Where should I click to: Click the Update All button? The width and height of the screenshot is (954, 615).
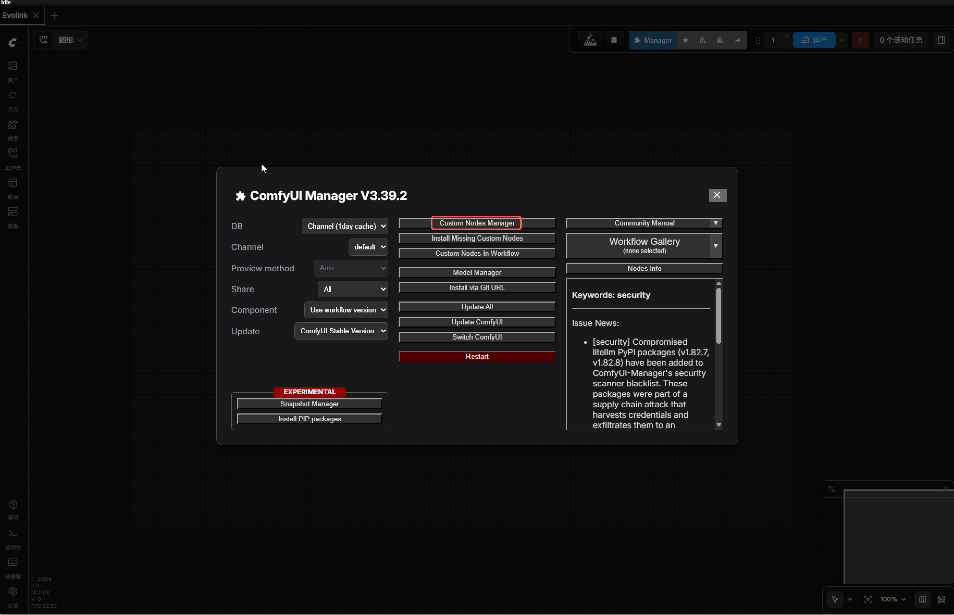[477, 307]
